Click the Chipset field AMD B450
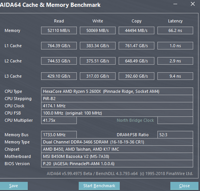Screen dimensions: 200x191 (x=117, y=149)
